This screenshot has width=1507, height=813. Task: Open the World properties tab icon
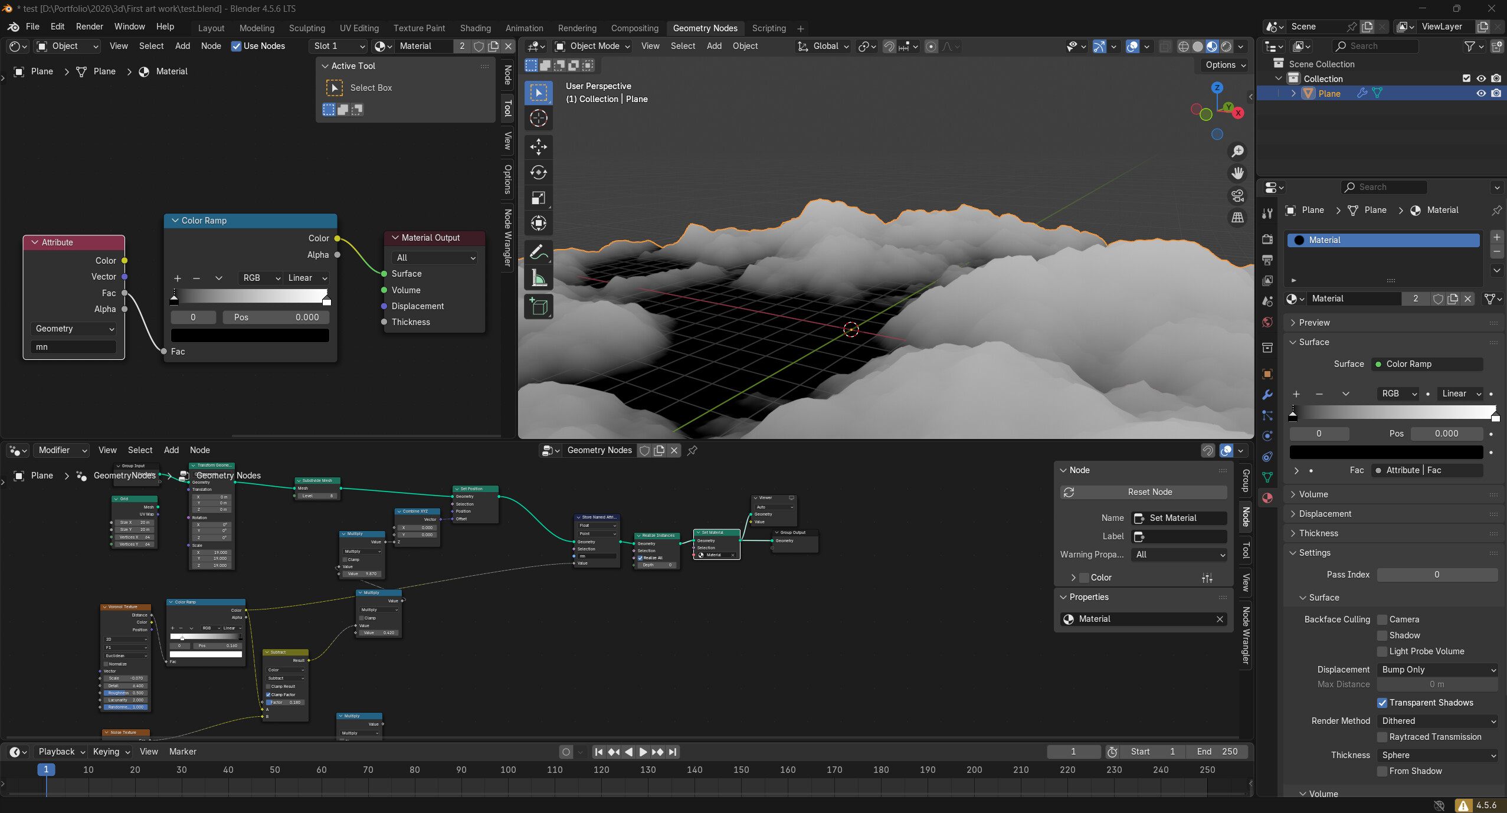pyautogui.click(x=1267, y=322)
